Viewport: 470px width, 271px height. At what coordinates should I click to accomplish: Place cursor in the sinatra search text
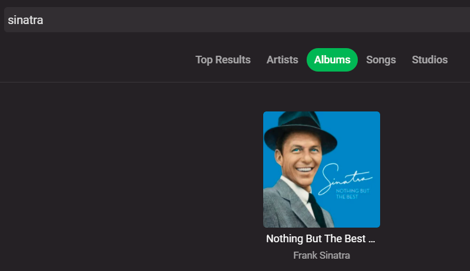pyautogui.click(x=25, y=20)
